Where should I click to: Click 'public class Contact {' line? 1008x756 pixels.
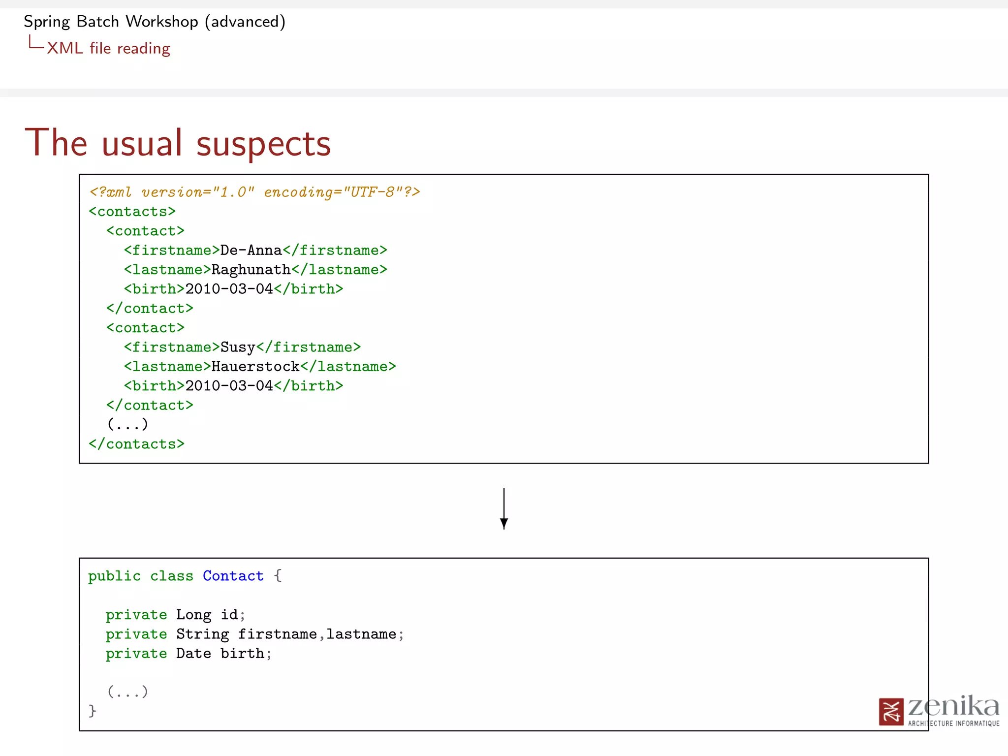185,576
